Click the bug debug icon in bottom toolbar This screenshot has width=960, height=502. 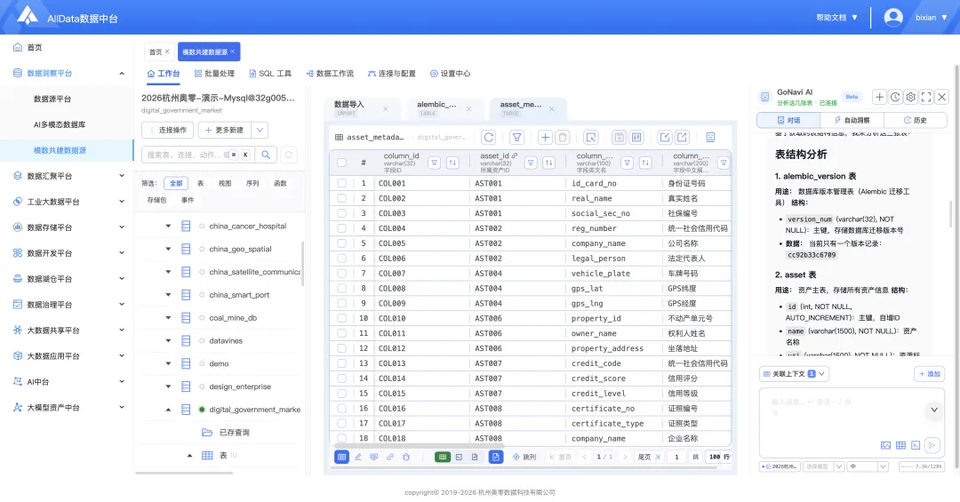click(406, 457)
